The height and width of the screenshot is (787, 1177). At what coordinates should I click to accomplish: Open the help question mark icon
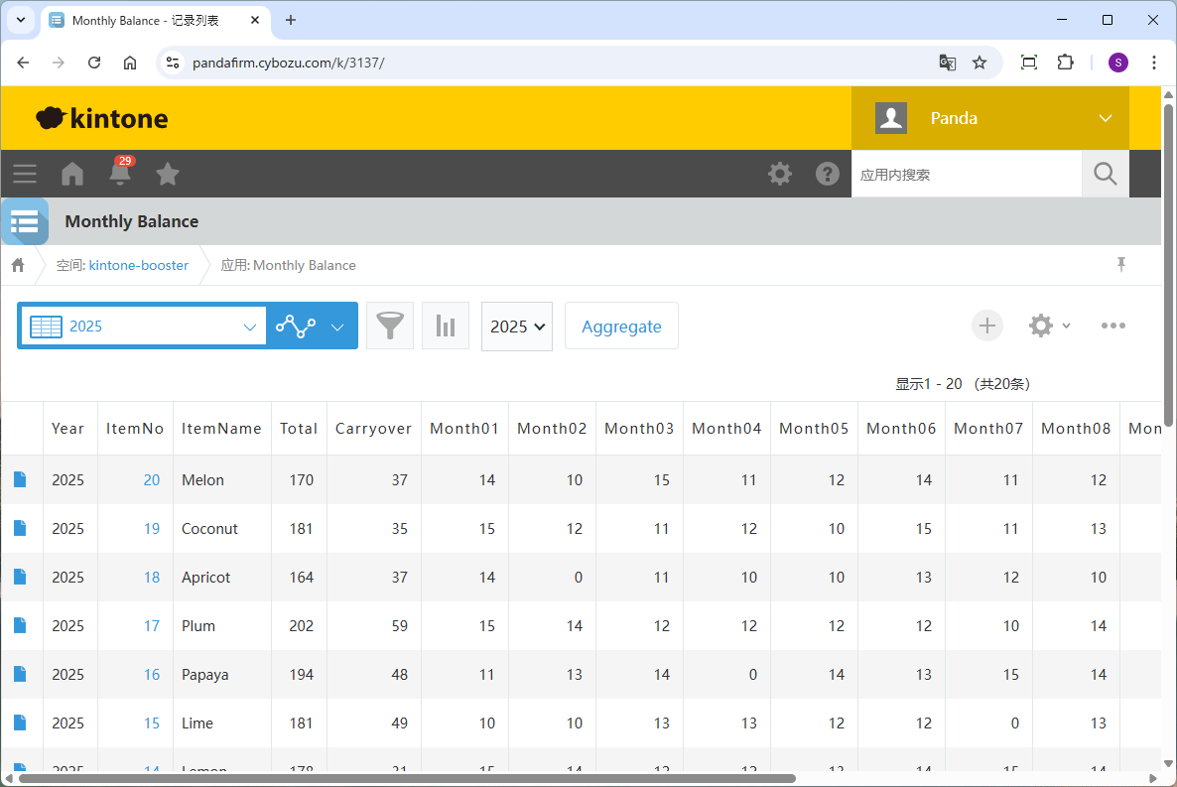[x=828, y=174]
